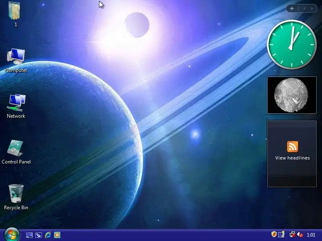Open the Windows Start orb

12,235
